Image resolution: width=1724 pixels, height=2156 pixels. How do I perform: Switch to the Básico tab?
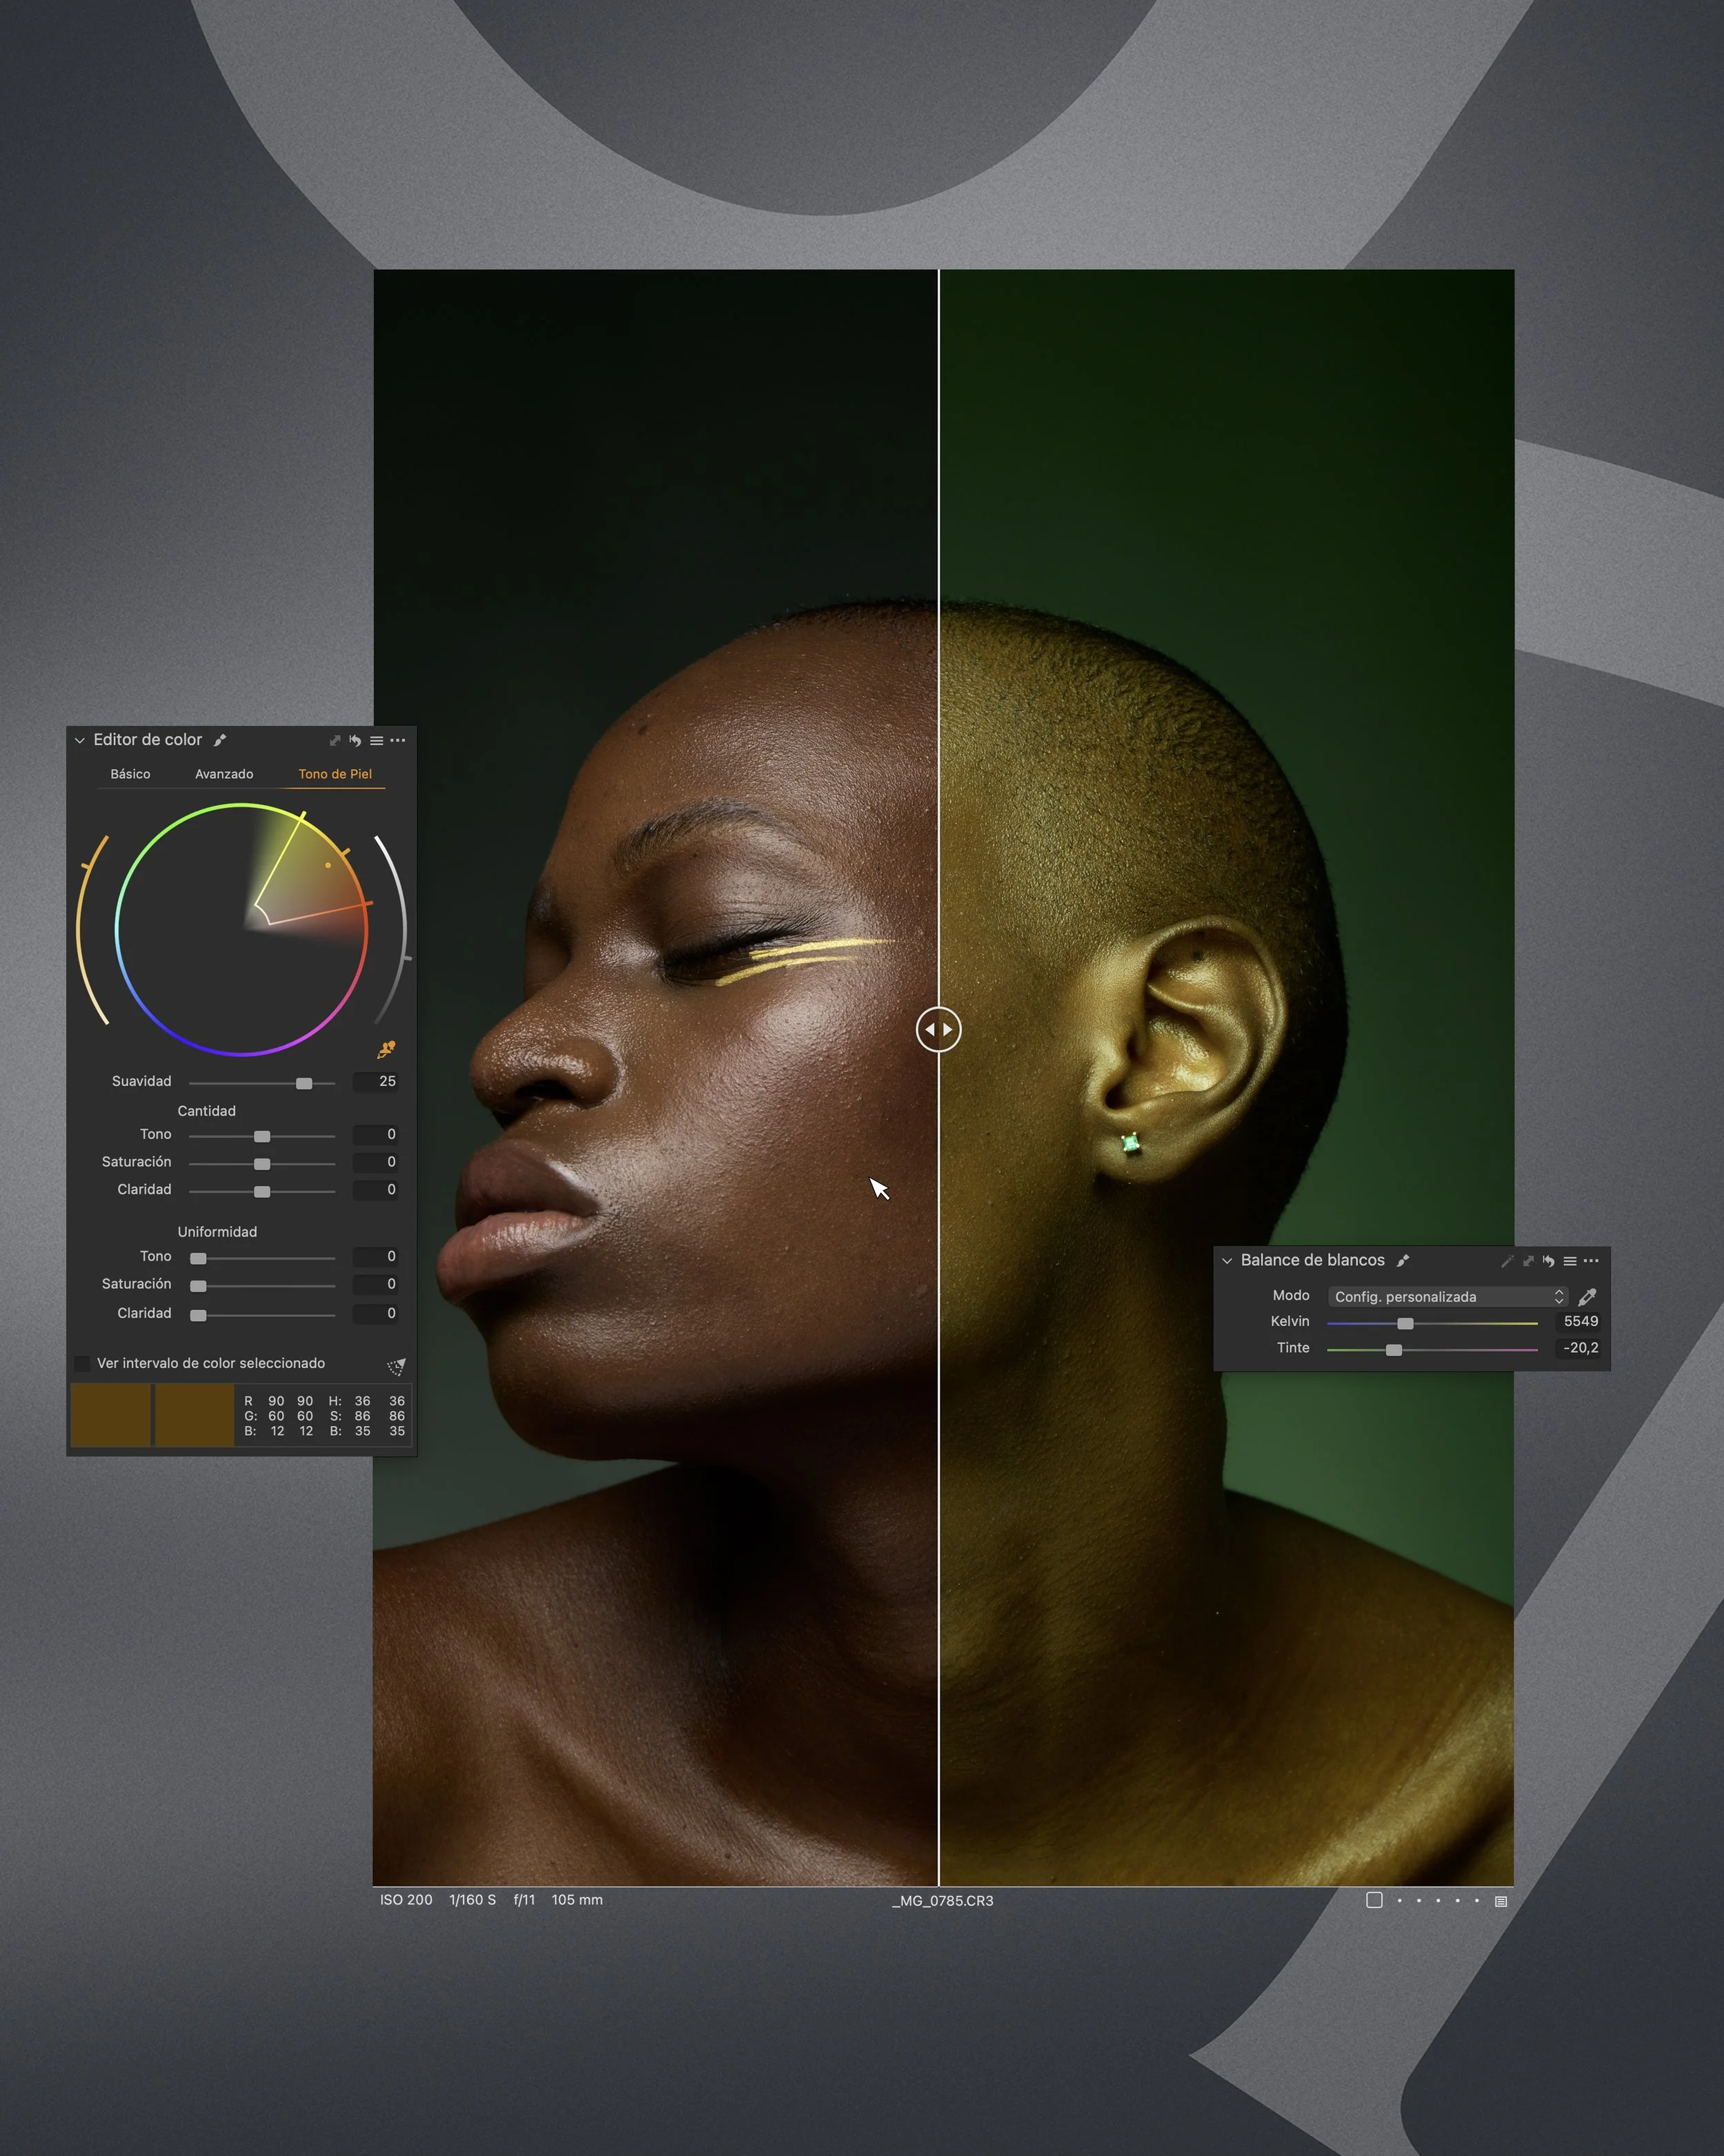130,774
